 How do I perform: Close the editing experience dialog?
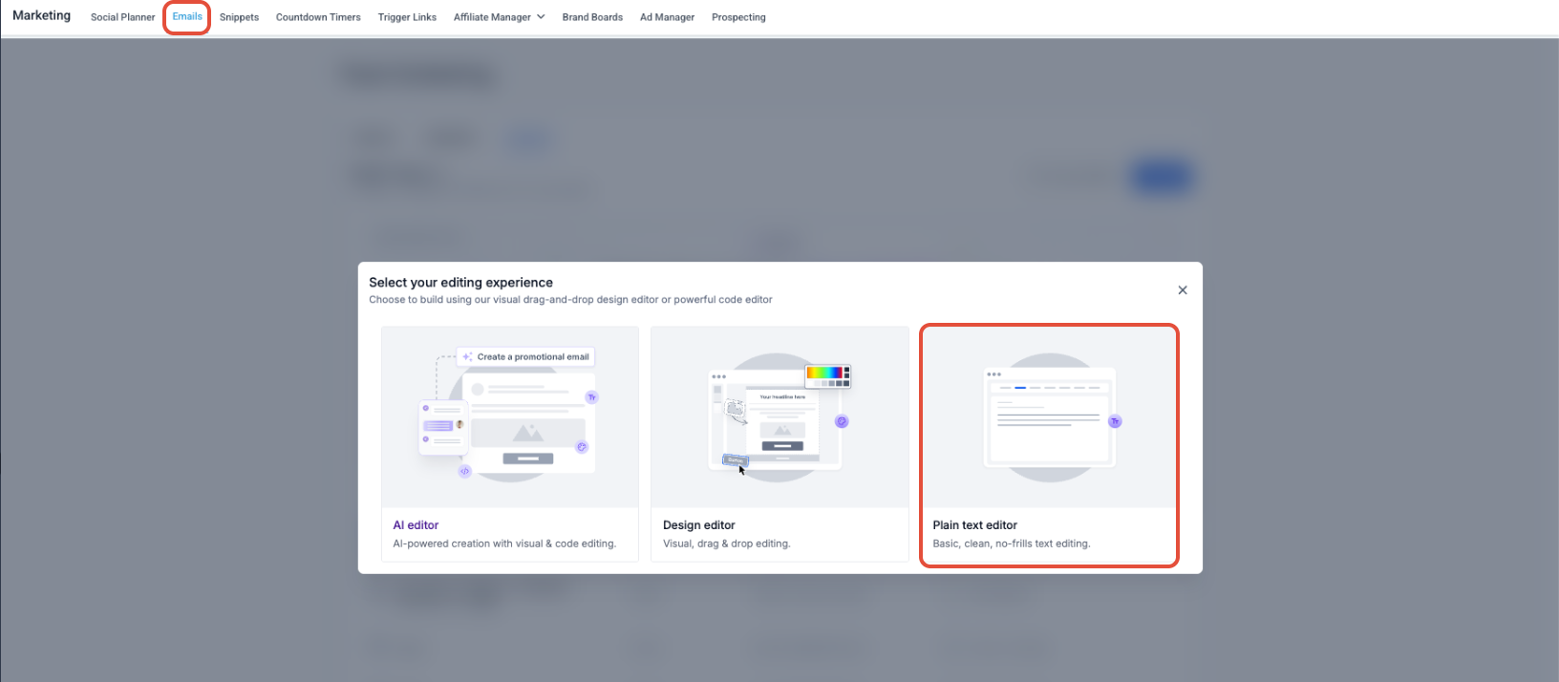[x=1183, y=290]
